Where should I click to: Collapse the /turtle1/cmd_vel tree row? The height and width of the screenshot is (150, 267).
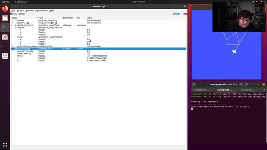click(13, 25)
